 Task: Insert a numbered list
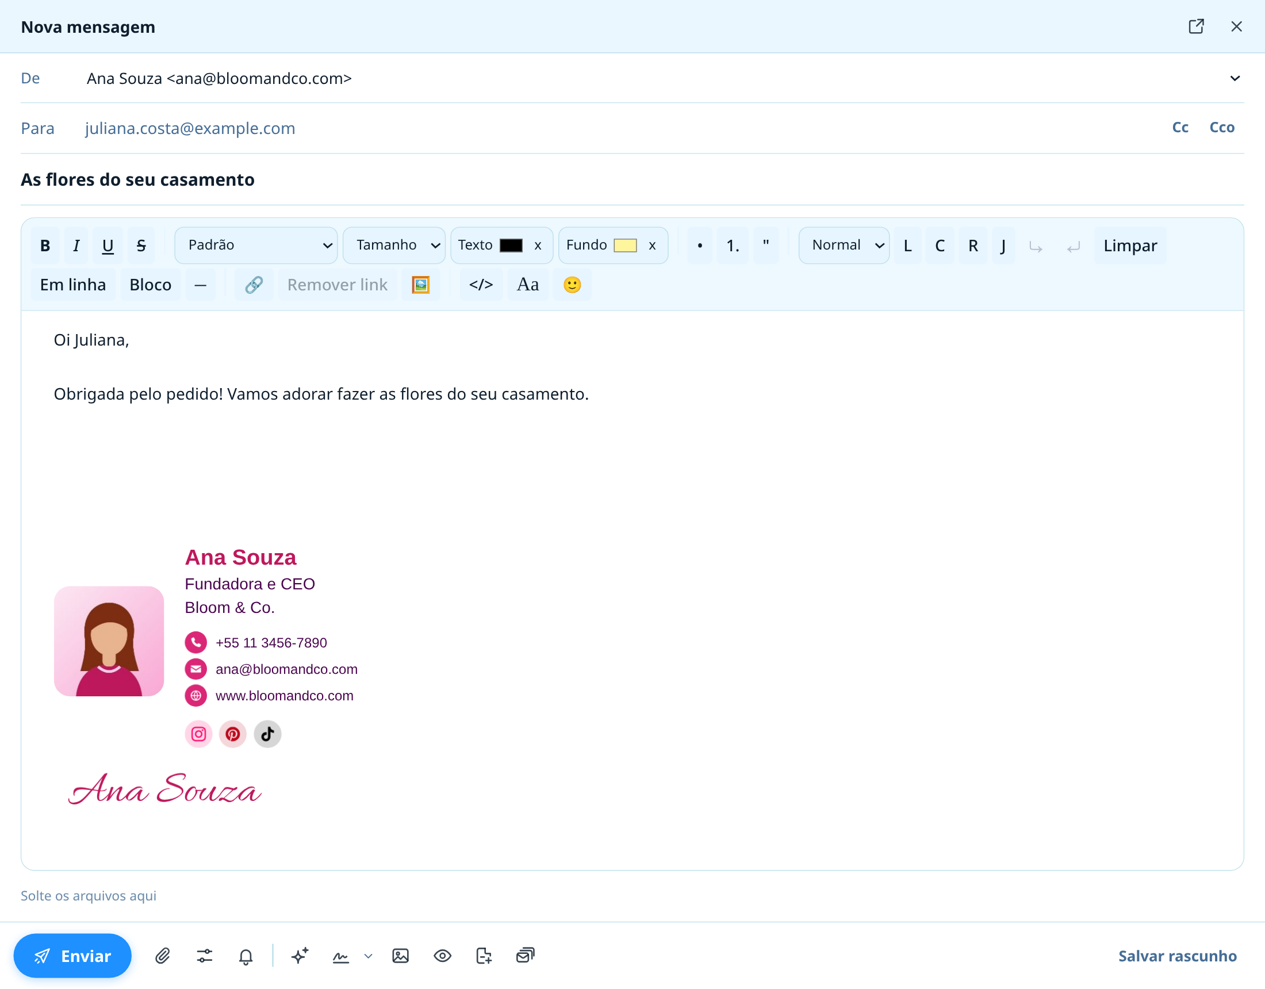[x=733, y=246]
